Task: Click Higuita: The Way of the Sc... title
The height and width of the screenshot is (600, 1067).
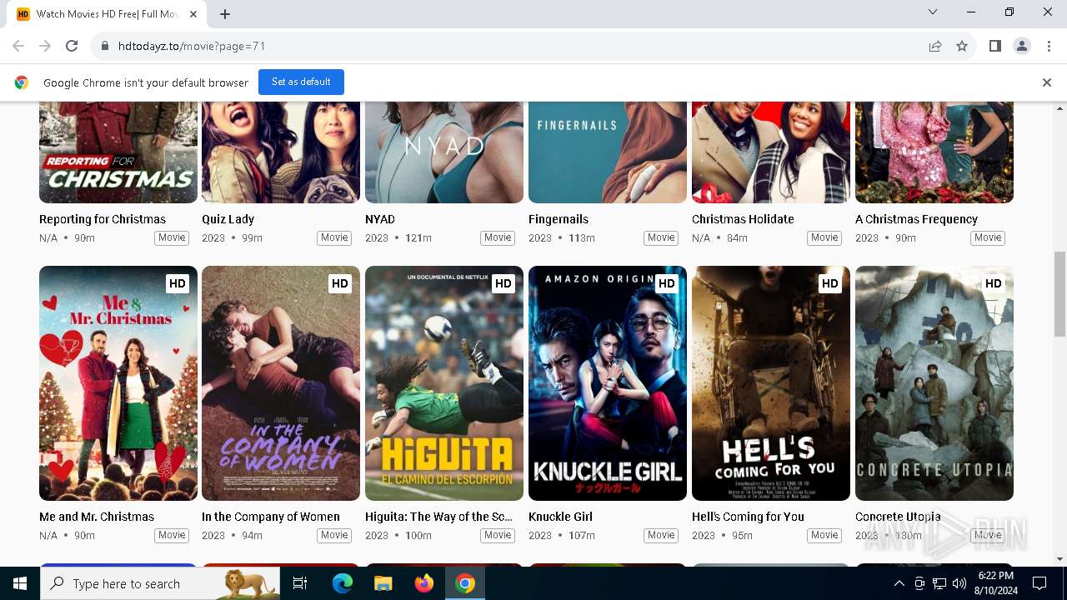Action: pyautogui.click(x=438, y=517)
